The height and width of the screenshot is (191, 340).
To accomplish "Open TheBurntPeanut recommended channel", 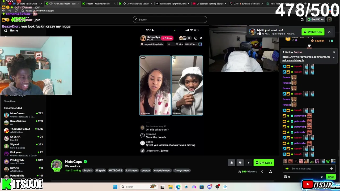I will click(23, 130).
